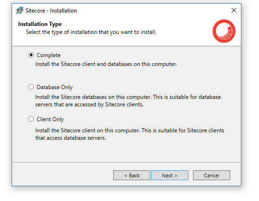Select the Complete radio button
This screenshot has width=259, height=201.
31,55
